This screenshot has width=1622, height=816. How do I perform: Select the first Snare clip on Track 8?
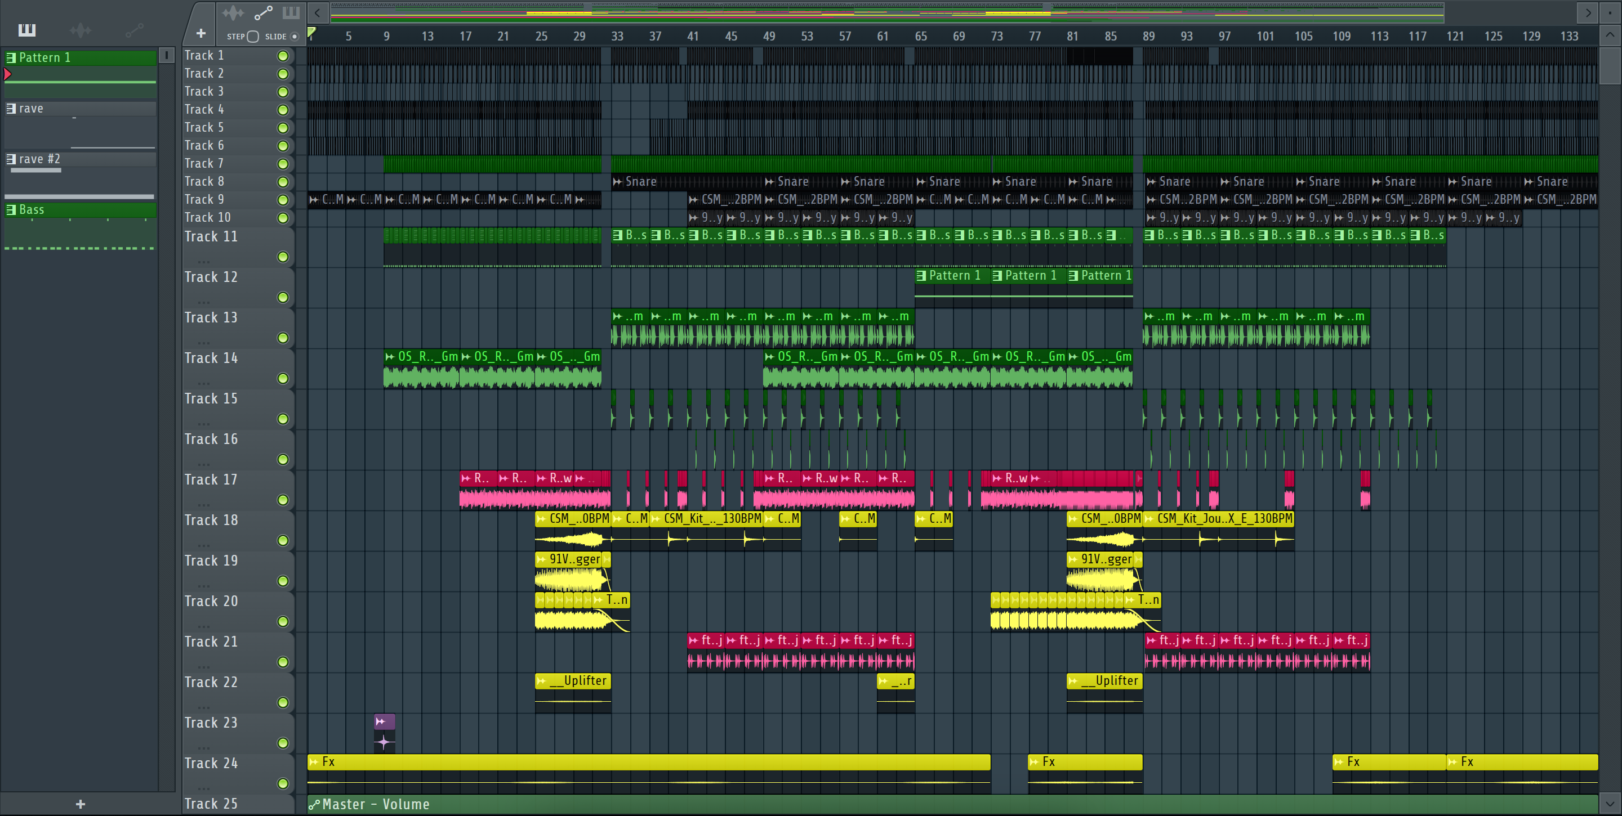pos(687,182)
